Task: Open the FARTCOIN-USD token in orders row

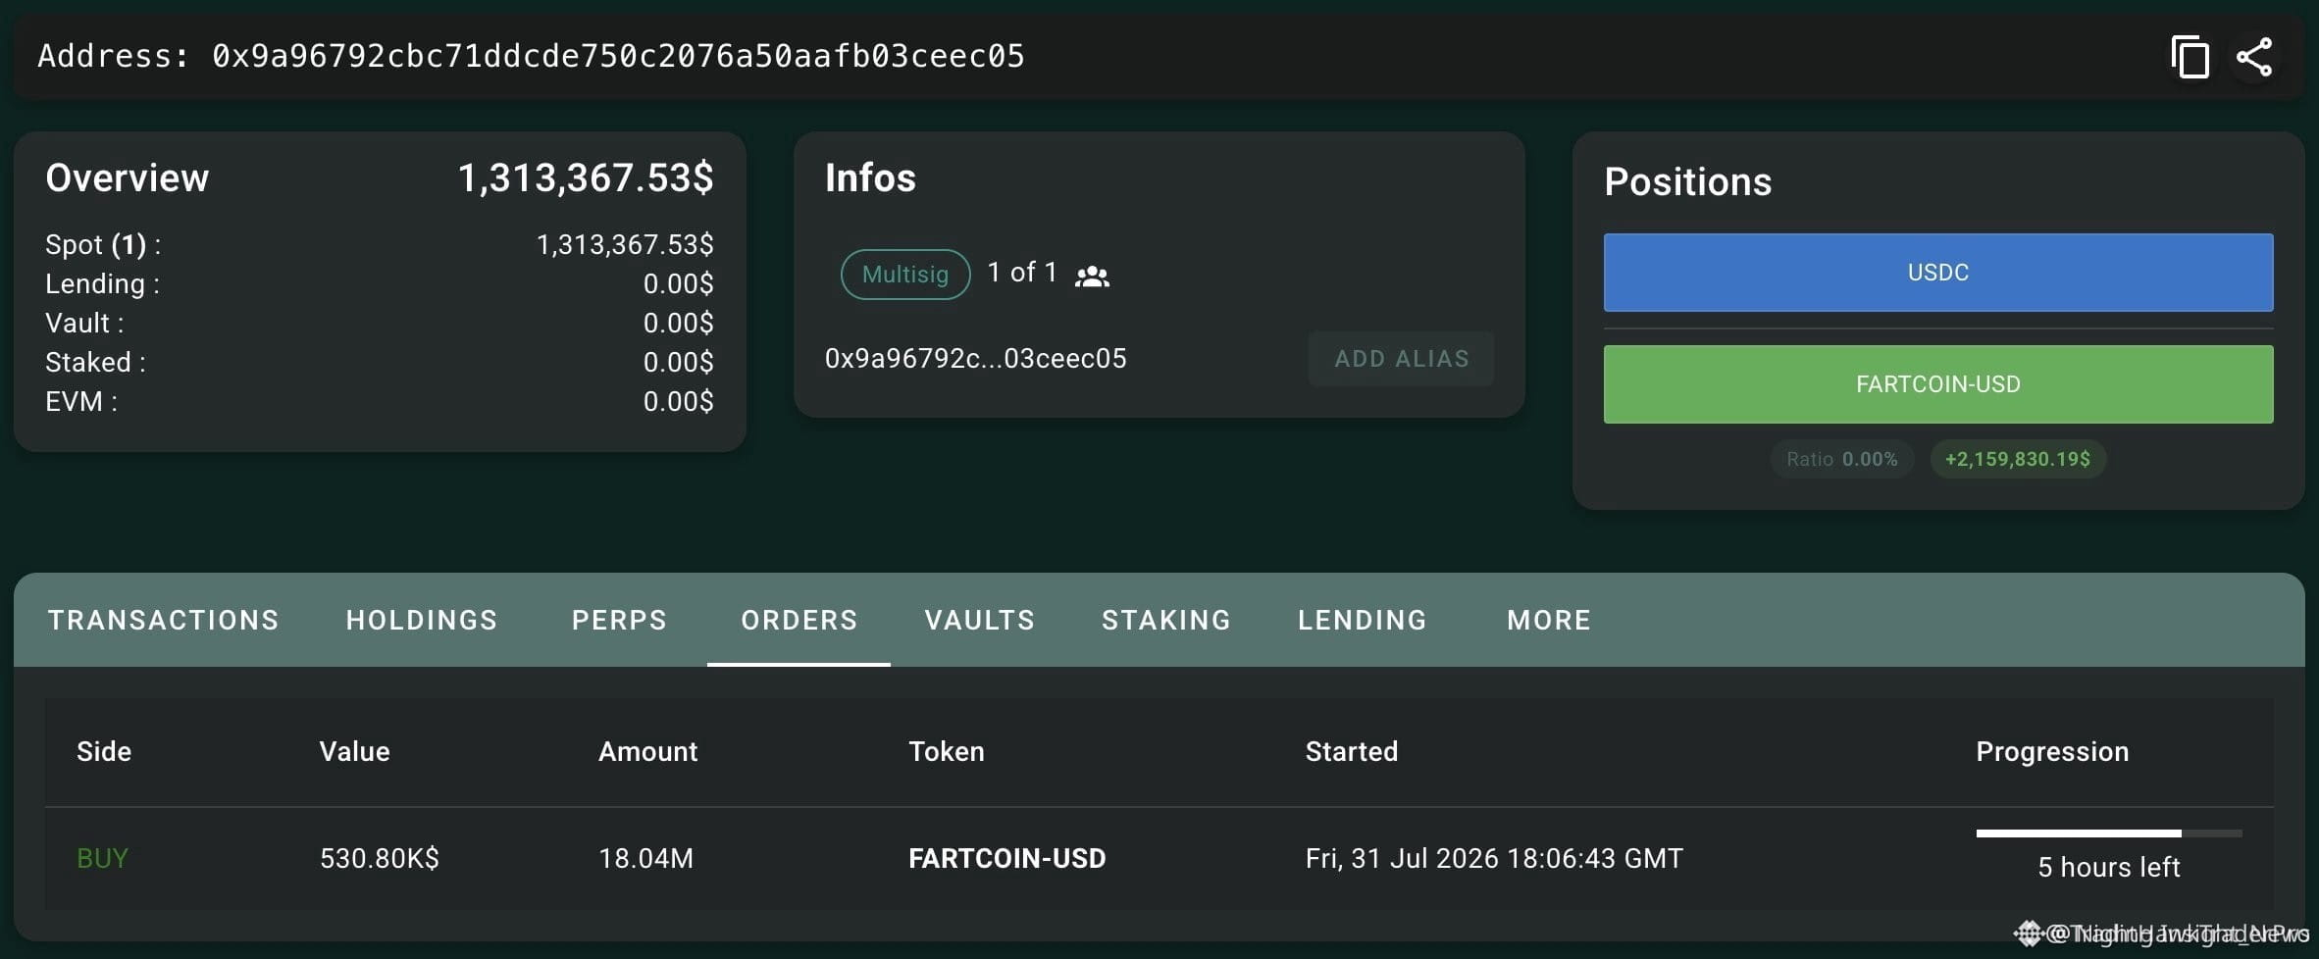Action: tap(1007, 859)
